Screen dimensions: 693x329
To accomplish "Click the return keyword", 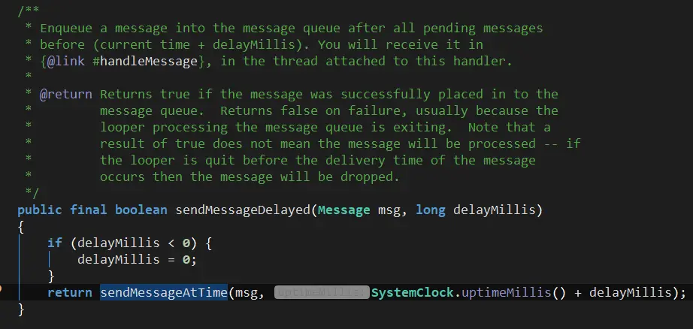I will pos(70,292).
